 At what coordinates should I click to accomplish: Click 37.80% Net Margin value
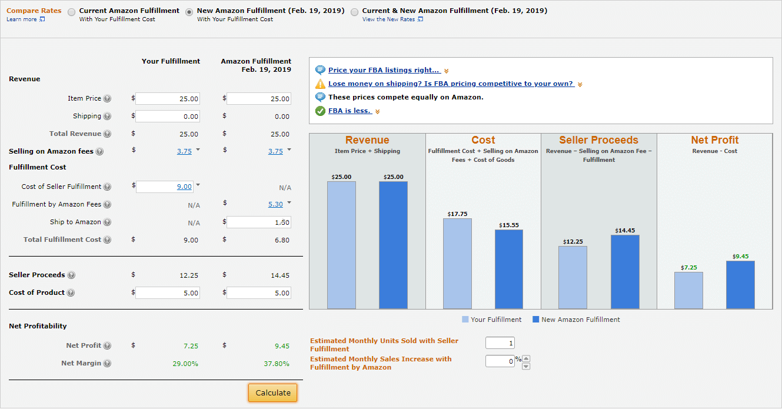277,364
